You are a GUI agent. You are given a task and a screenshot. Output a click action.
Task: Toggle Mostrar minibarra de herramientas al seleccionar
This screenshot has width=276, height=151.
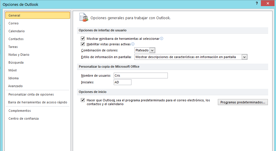(x=83, y=39)
